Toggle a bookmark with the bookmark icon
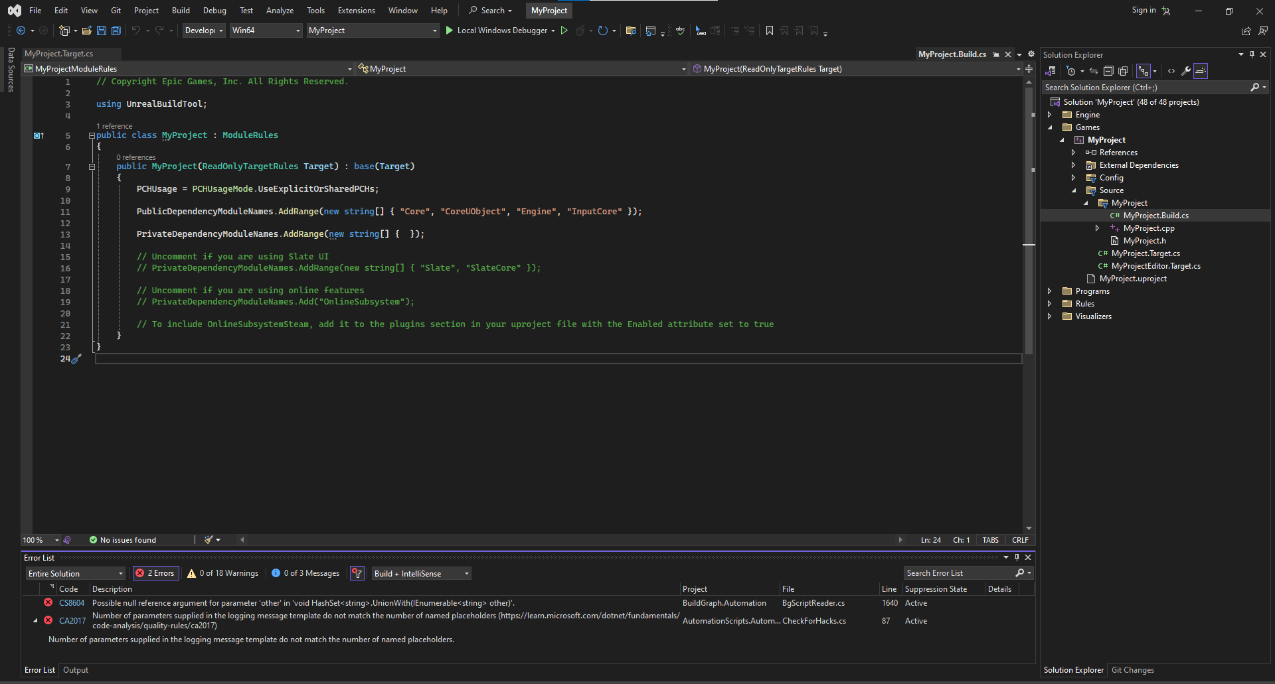 tap(770, 31)
